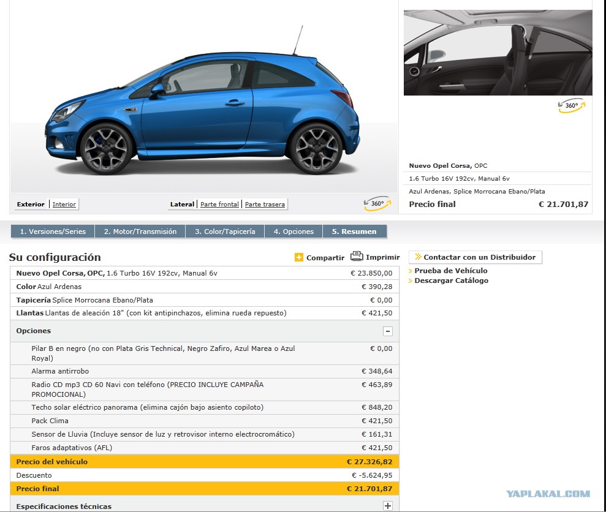Open the 1. Versiones/Series tab
This screenshot has height=512, width=606.
(53, 232)
